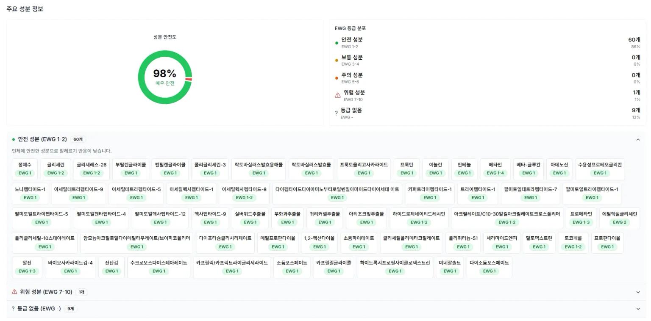651x321 pixels.
Task: Click the 팔미토일트라이펩타이드-5 ingredient chip
Action: tap(41, 218)
